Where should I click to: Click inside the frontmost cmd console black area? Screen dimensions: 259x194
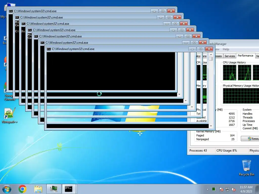[111, 71]
